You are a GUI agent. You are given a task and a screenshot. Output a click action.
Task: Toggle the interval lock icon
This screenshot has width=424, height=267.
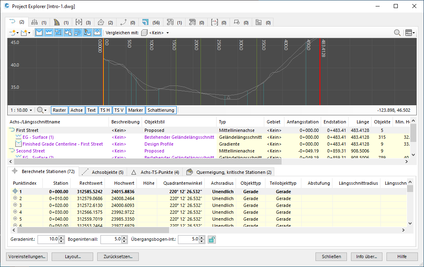[212, 240]
